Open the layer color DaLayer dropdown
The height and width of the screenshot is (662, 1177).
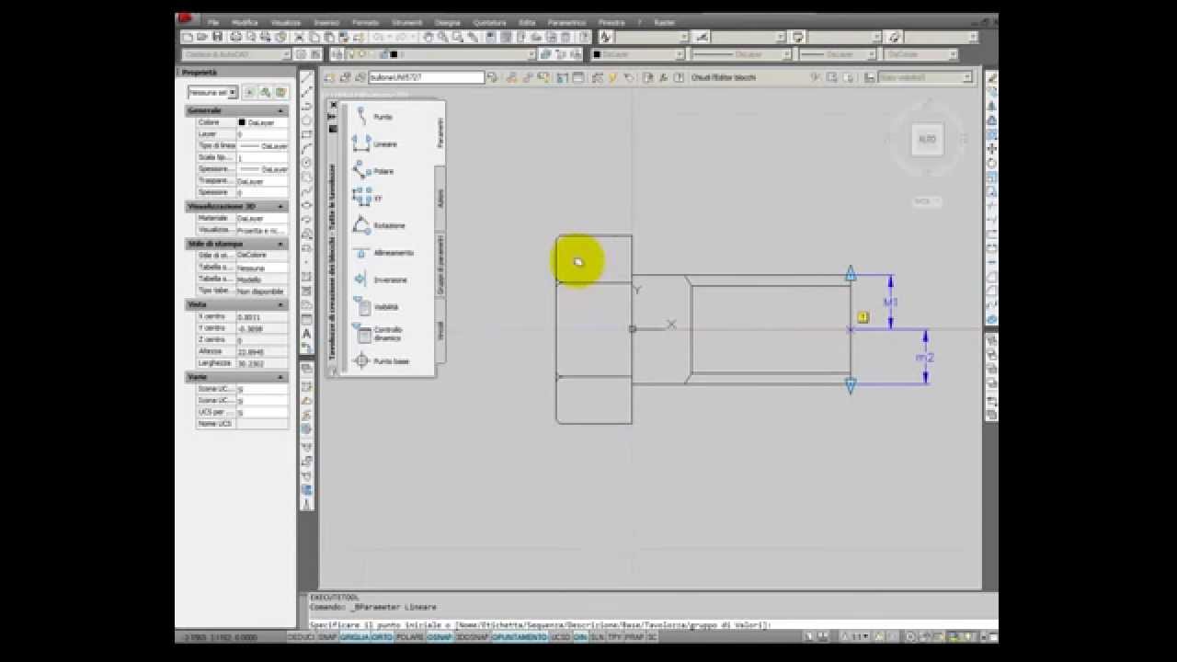(x=637, y=54)
